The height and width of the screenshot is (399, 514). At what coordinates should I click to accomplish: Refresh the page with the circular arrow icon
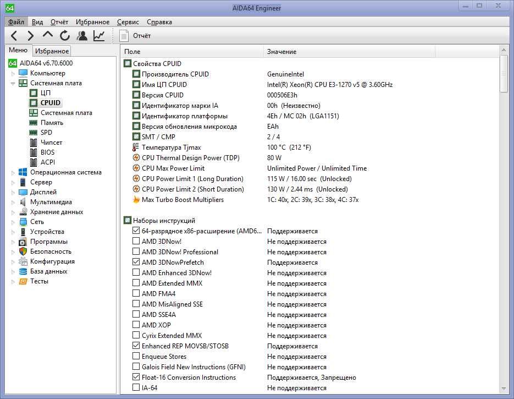[x=65, y=35]
